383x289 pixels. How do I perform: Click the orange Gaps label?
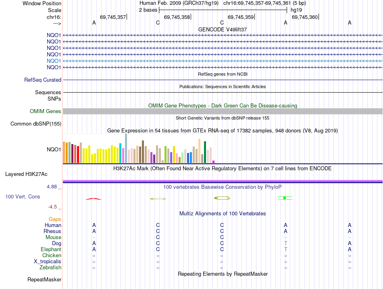55,219
